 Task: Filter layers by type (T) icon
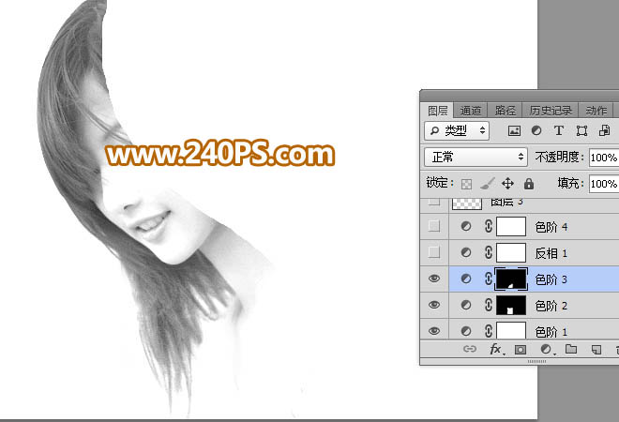click(x=559, y=130)
